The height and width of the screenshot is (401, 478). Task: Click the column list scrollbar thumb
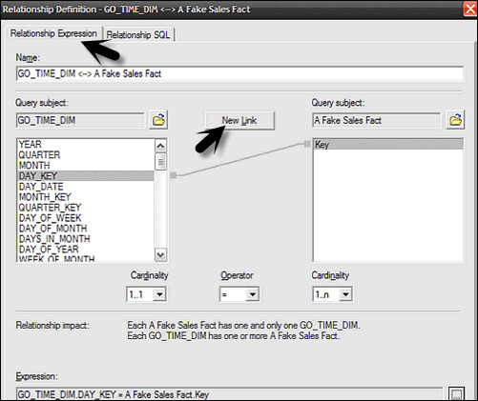[x=160, y=161]
